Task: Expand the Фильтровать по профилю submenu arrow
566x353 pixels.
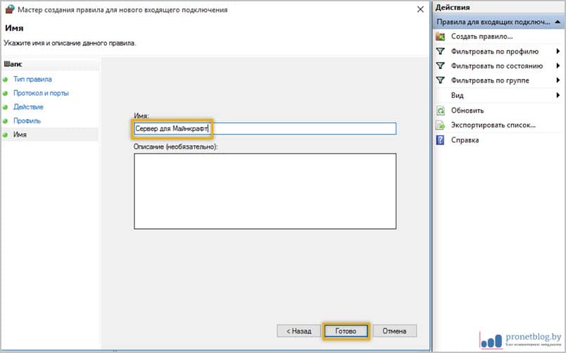Action: pyautogui.click(x=558, y=51)
